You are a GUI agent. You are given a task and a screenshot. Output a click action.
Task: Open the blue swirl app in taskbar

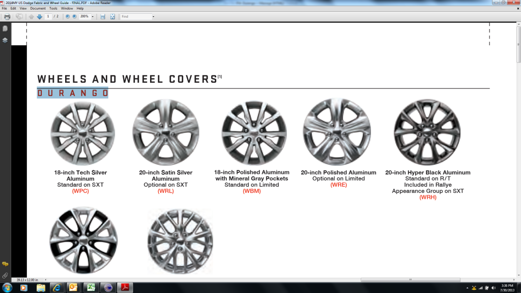pos(108,288)
